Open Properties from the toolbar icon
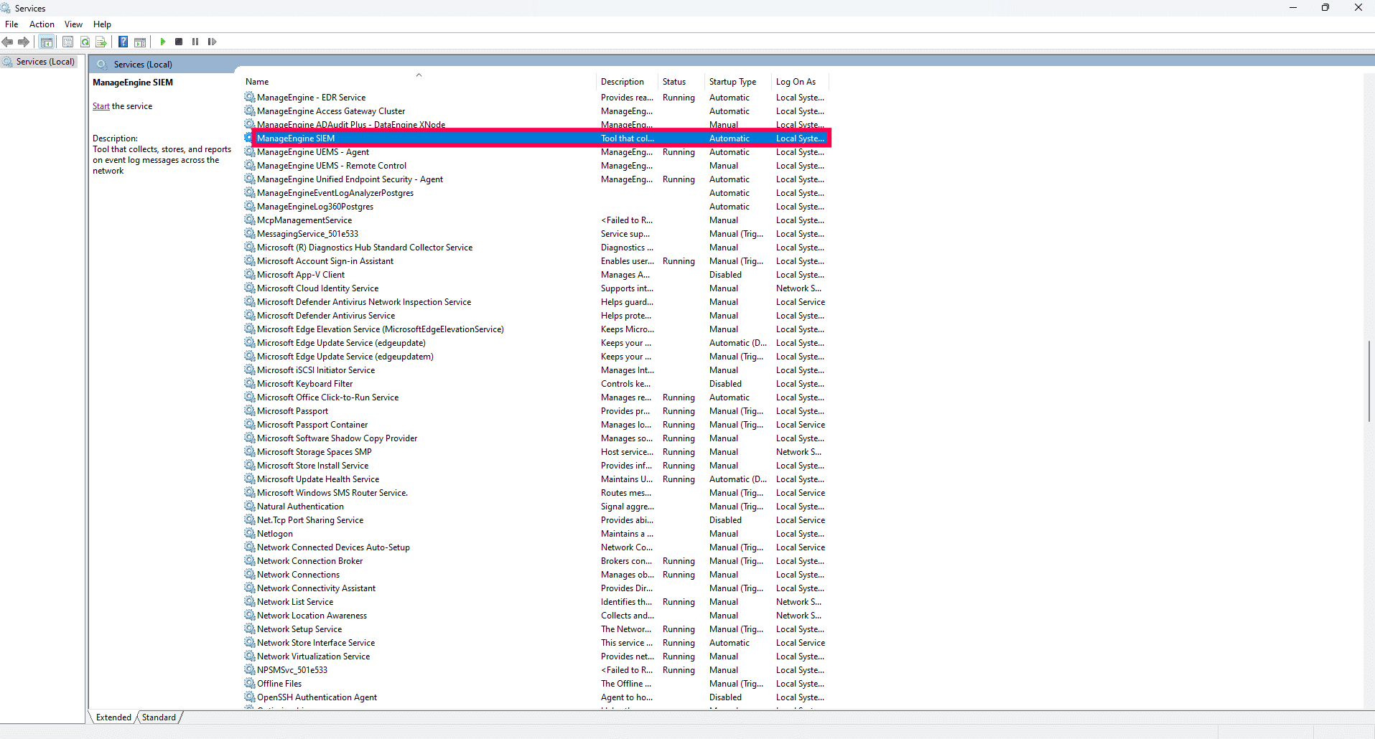Screen dimensions: 1375x739 68,42
